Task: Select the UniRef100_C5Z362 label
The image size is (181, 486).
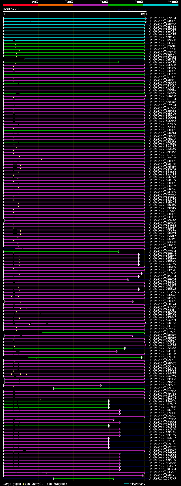Action: (x=162, y=348)
